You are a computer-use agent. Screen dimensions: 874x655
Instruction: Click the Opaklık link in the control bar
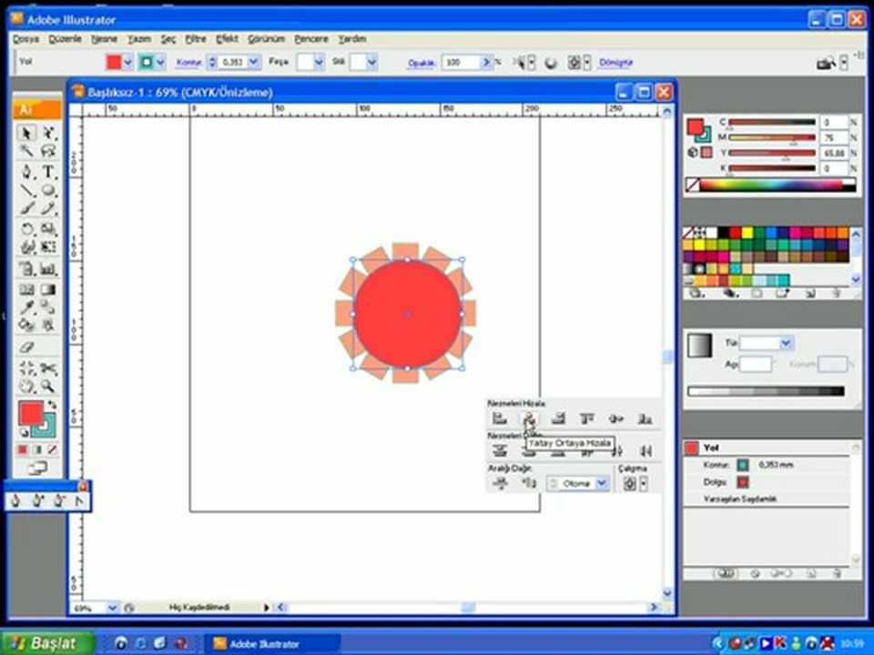[421, 63]
